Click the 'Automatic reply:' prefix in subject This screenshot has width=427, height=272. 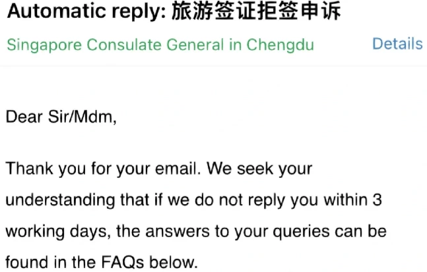86,12
